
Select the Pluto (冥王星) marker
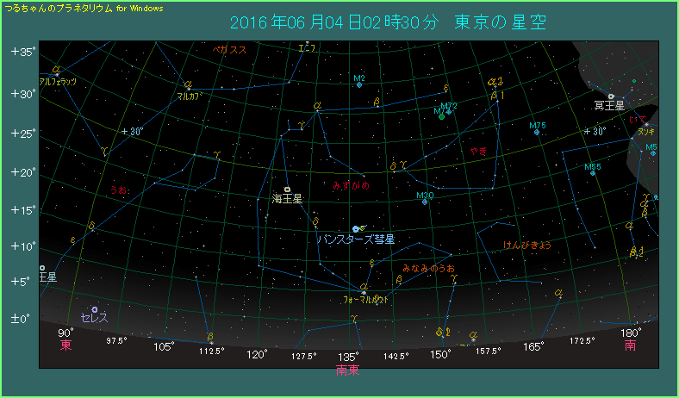(611, 96)
